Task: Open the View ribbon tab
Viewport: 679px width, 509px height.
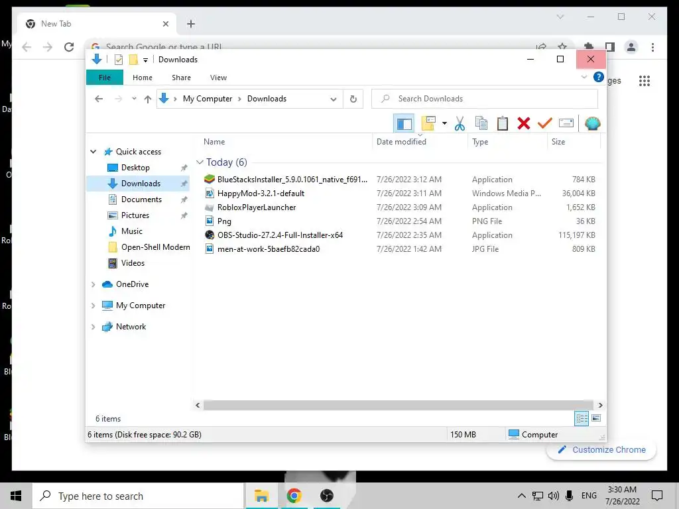Action: tap(218, 78)
